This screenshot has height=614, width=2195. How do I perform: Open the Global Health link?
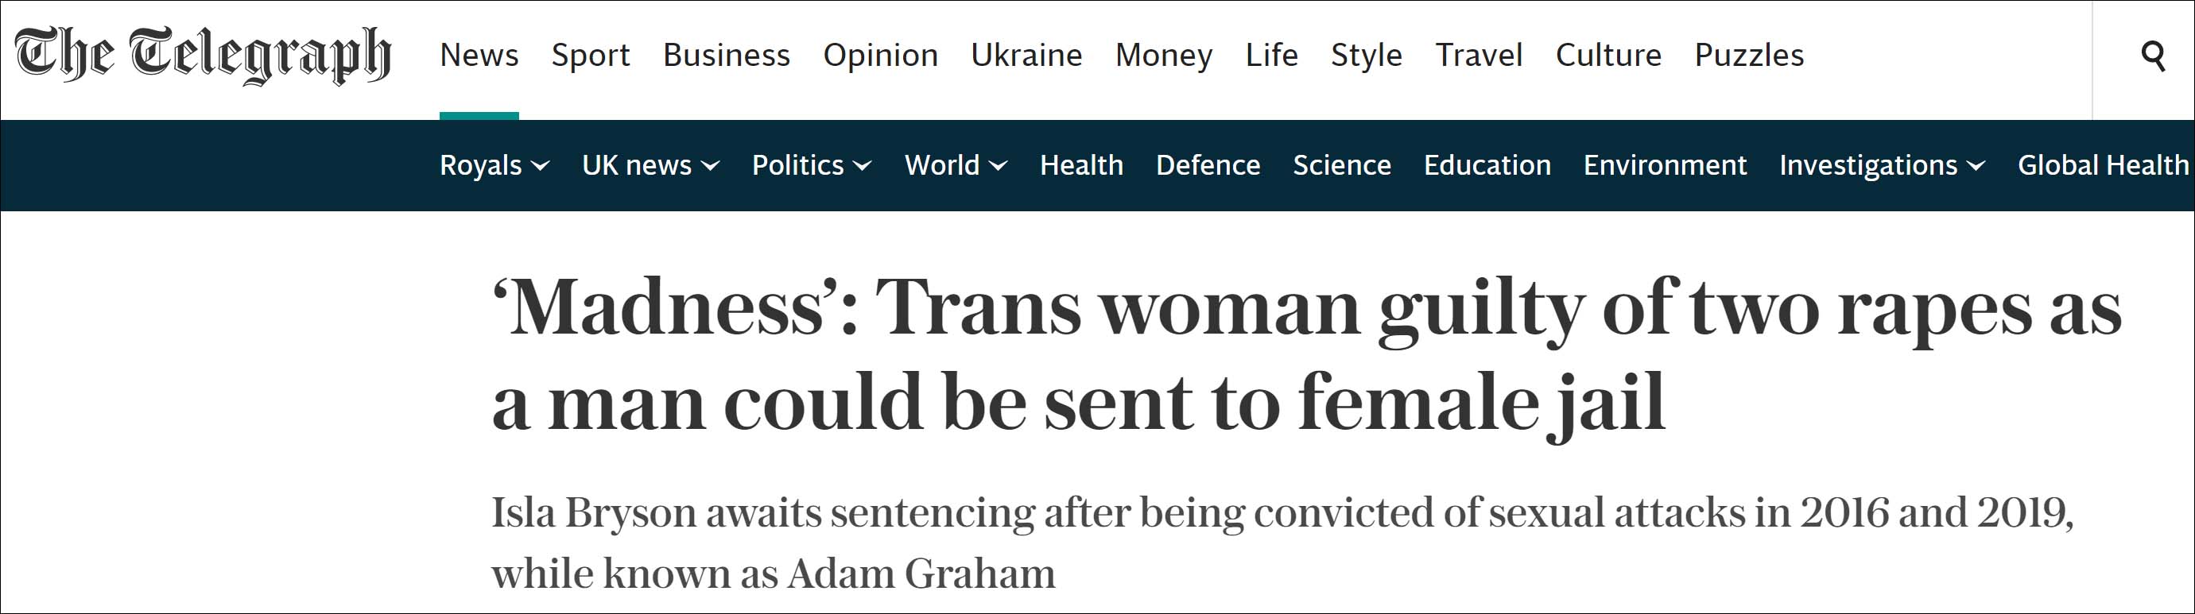point(2102,165)
